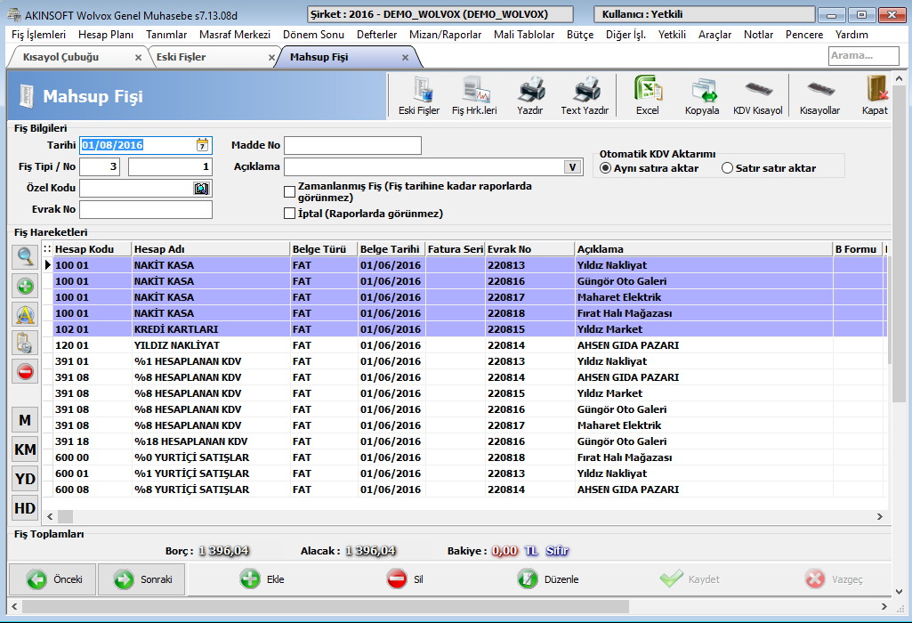Toggle İptal (Raporlarda görünmez) checkbox
The height and width of the screenshot is (623, 912).
(290, 214)
